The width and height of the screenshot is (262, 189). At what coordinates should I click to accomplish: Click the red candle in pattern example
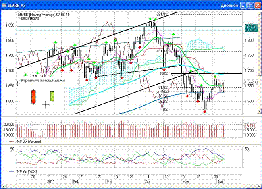(x=33, y=97)
